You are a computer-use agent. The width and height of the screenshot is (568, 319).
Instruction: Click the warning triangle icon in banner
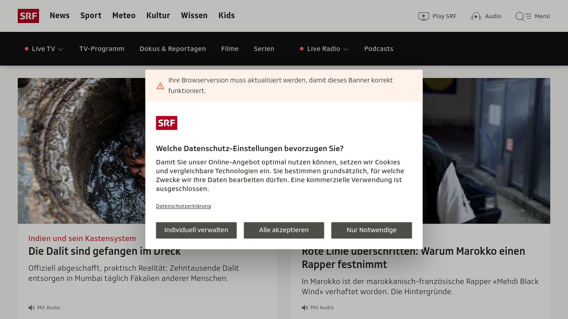pyautogui.click(x=160, y=86)
